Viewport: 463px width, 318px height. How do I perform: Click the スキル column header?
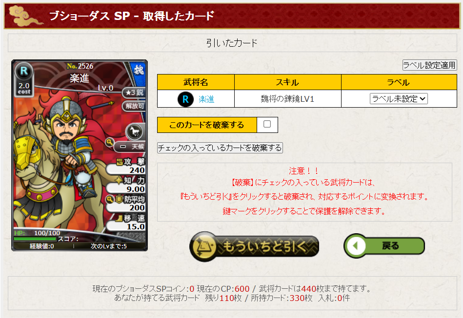pyautogui.click(x=287, y=82)
